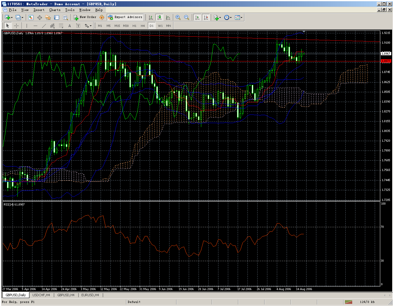Toggle Chart Shift from right border
This screenshot has width=394, height=306.
click(x=206, y=17)
